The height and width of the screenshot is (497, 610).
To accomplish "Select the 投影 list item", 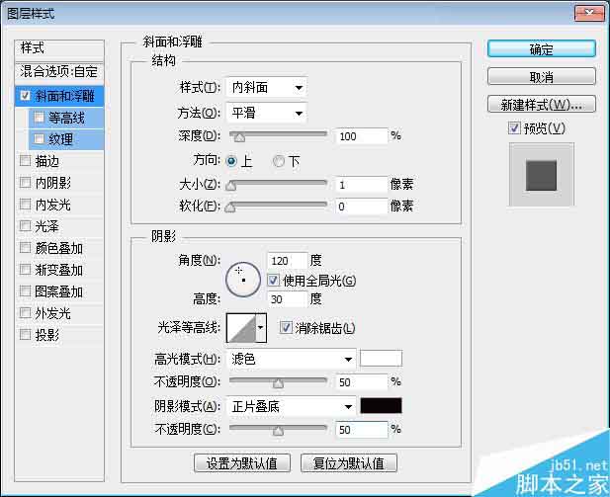I will tap(59, 335).
